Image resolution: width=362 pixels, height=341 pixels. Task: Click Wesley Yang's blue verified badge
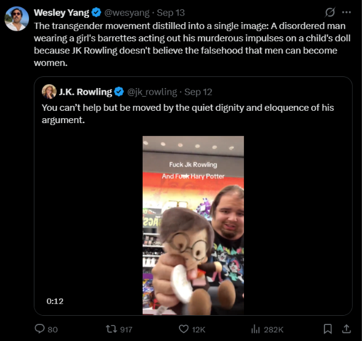pyautogui.click(x=96, y=12)
